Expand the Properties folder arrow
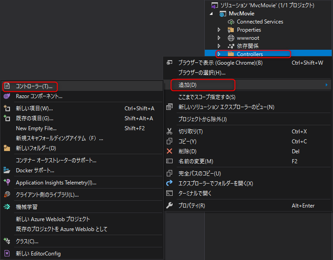 click(219, 30)
